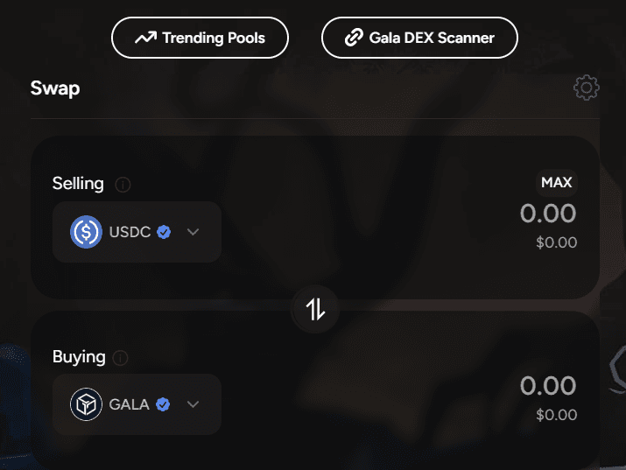Screen dimensions: 626x470
Task: Click the GALA cube logo
Action: (87, 404)
